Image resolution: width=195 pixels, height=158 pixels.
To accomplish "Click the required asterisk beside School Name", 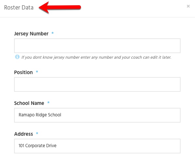I will point(49,103).
